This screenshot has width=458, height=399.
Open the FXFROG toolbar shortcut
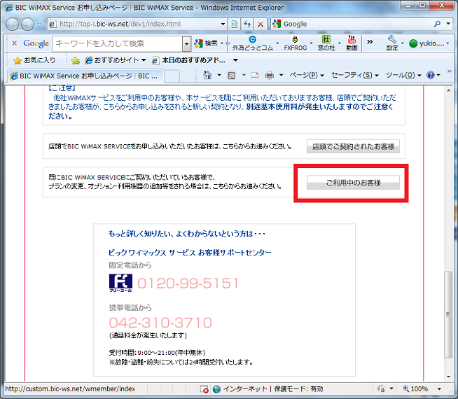295,43
